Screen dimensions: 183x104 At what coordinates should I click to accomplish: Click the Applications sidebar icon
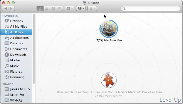[7, 38]
